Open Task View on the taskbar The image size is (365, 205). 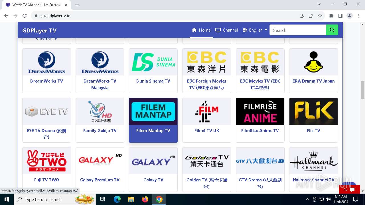pos(103,199)
